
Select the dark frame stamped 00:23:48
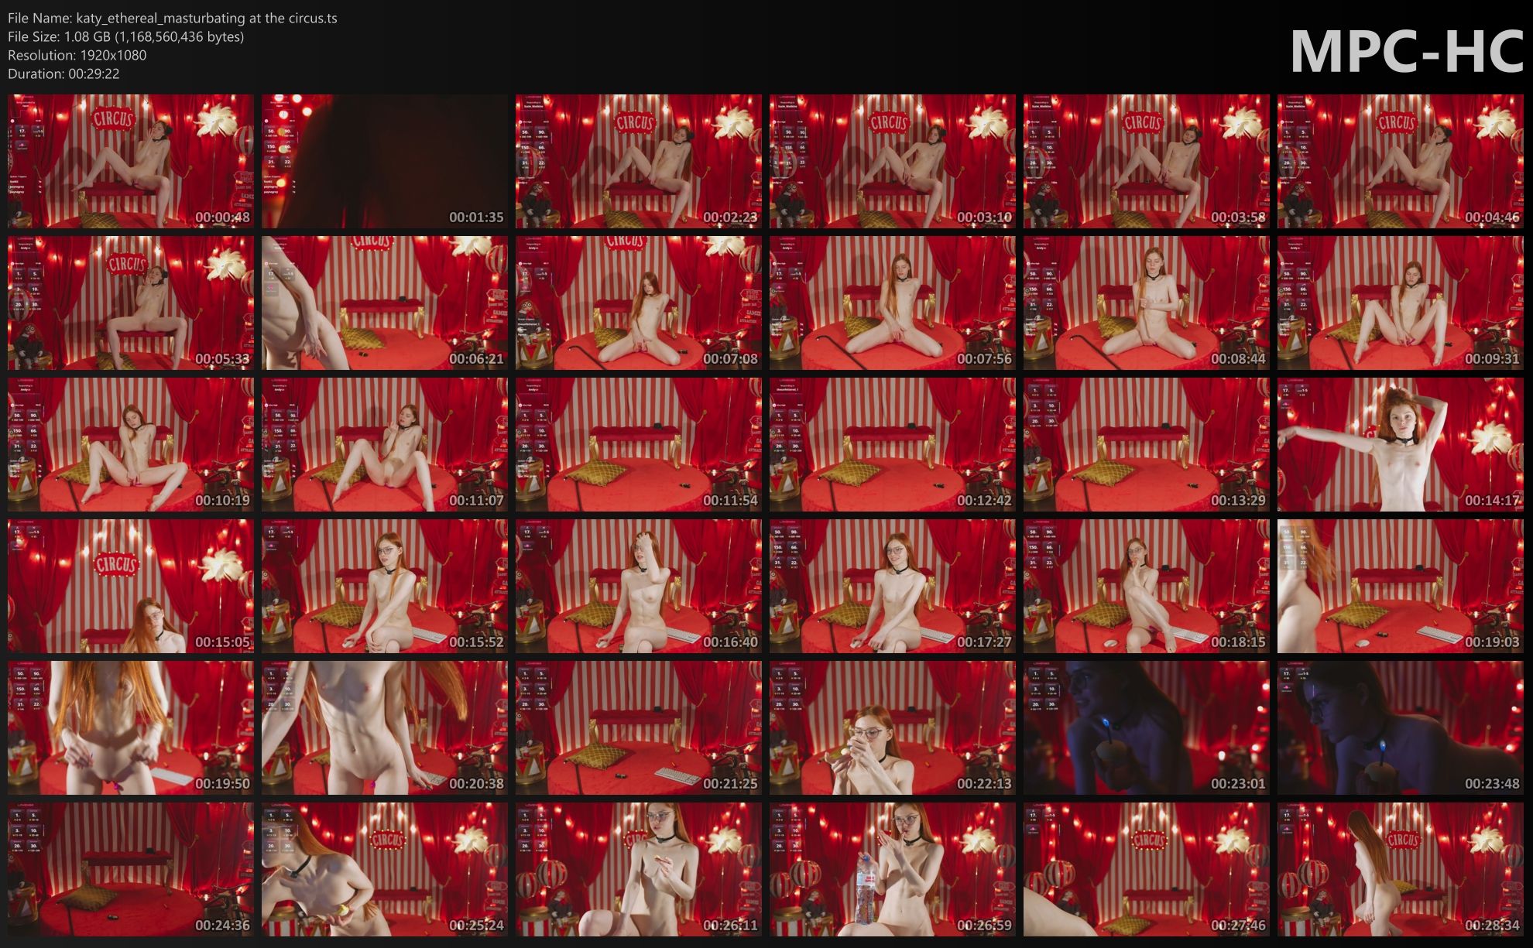[1401, 728]
